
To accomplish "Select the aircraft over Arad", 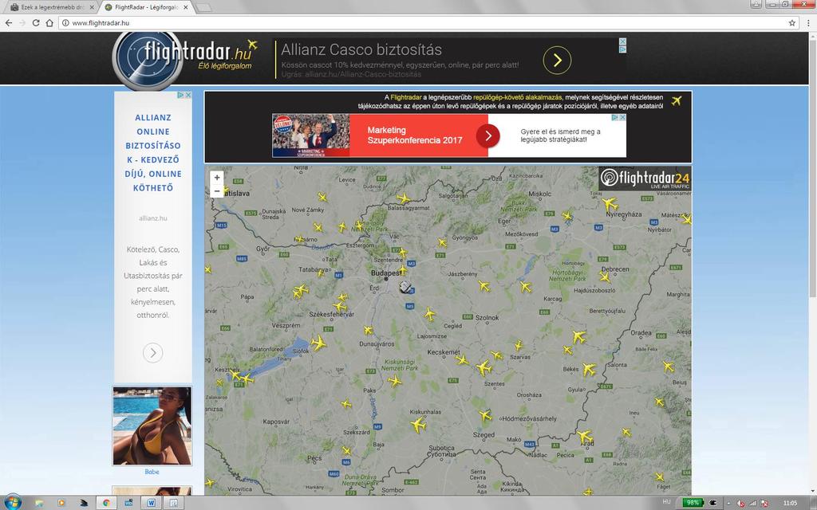I will tap(585, 436).
